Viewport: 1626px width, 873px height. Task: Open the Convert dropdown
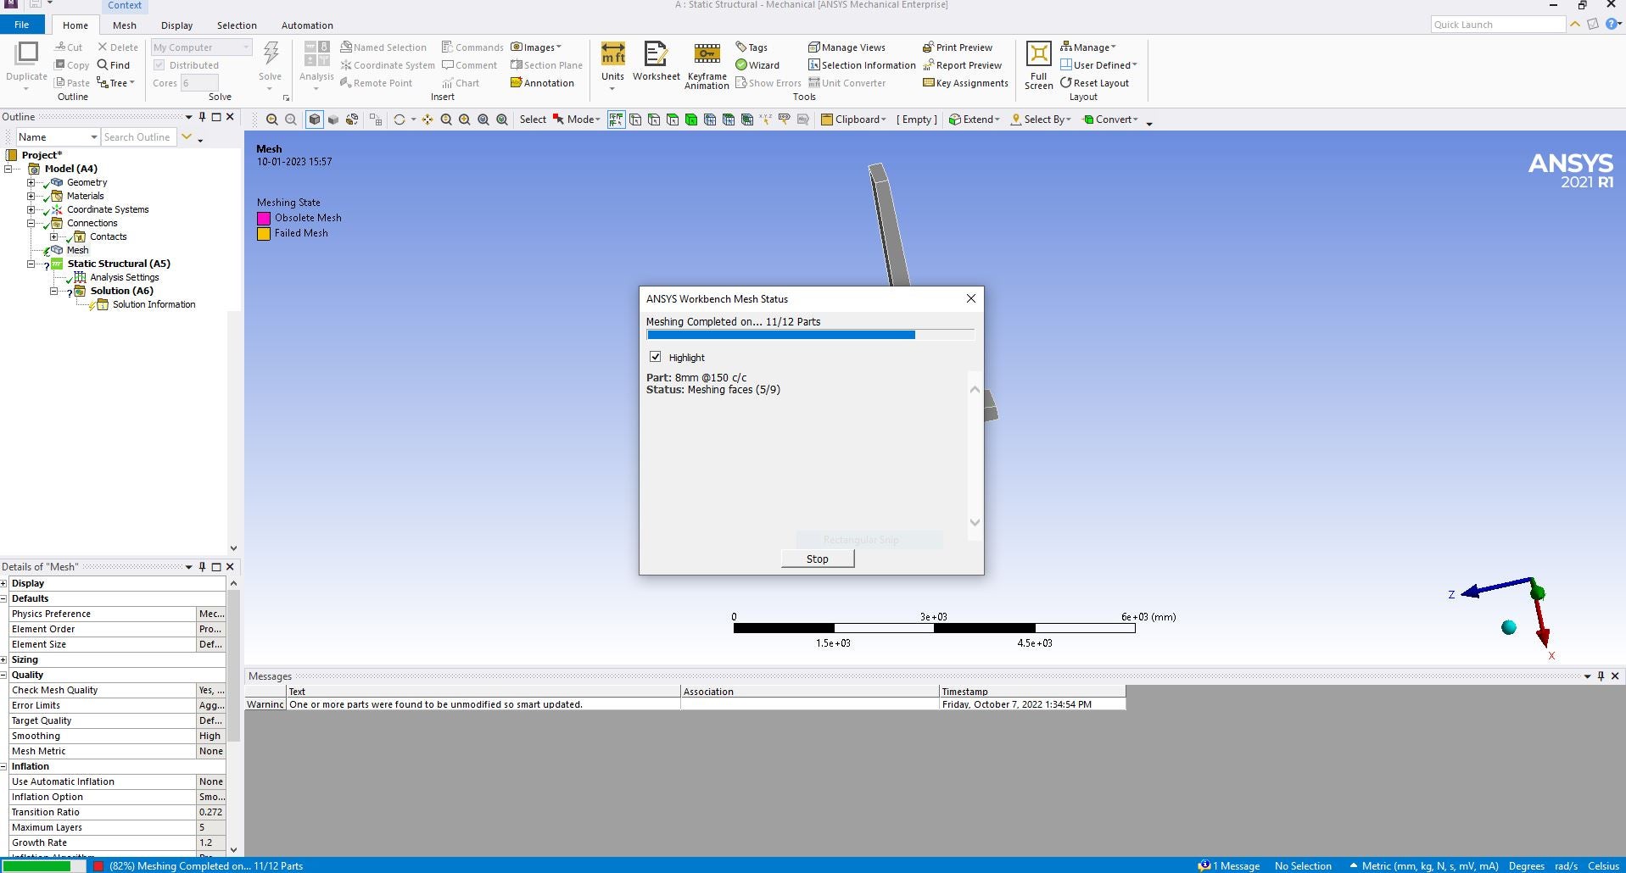tap(1109, 120)
